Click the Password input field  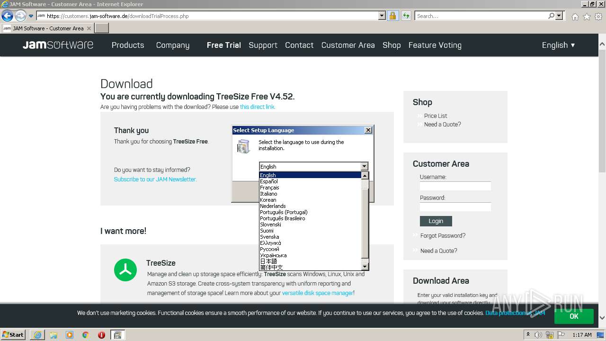click(x=455, y=207)
